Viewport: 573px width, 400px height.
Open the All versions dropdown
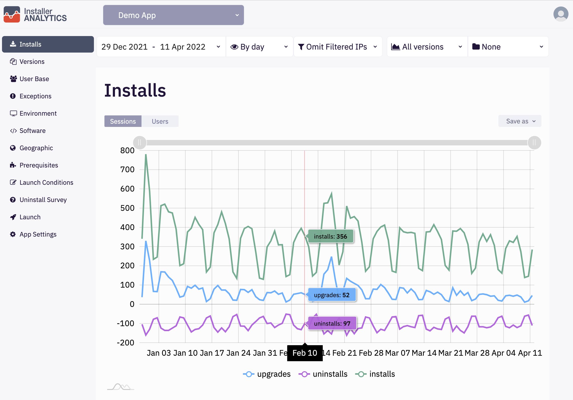426,47
